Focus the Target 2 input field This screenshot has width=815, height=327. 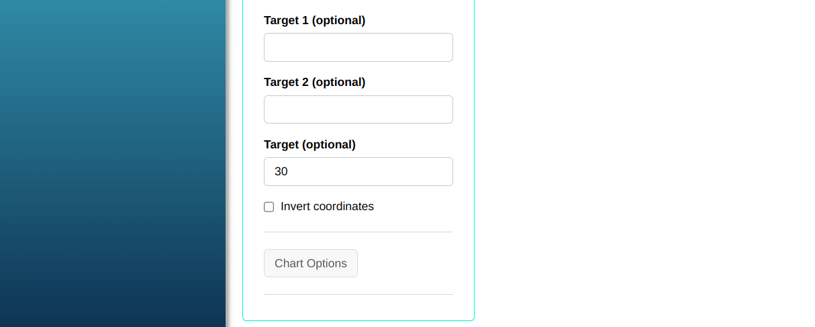(358, 109)
